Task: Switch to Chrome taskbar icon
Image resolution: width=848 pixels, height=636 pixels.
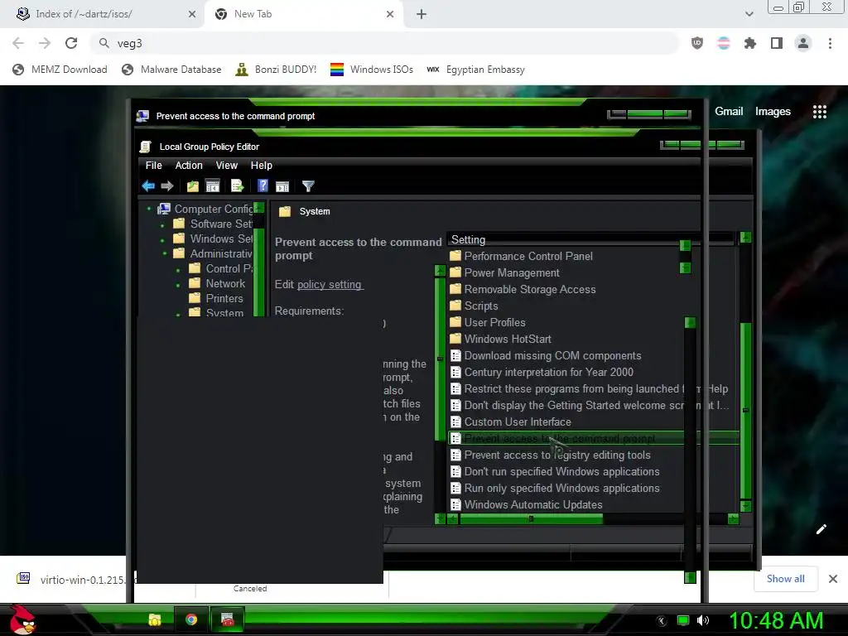Action: tap(191, 619)
